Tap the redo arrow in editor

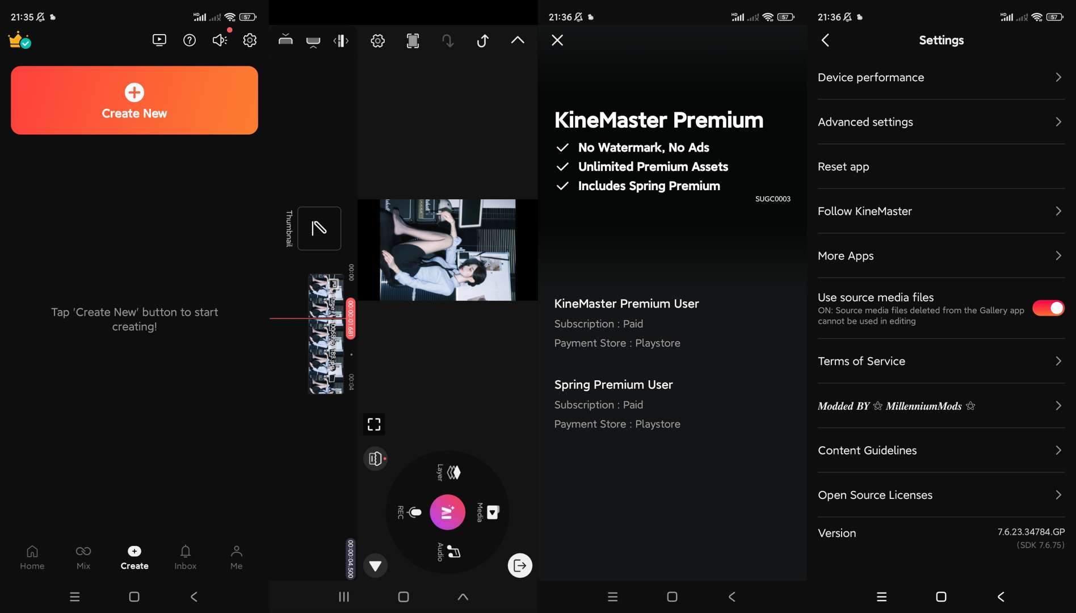(x=448, y=40)
